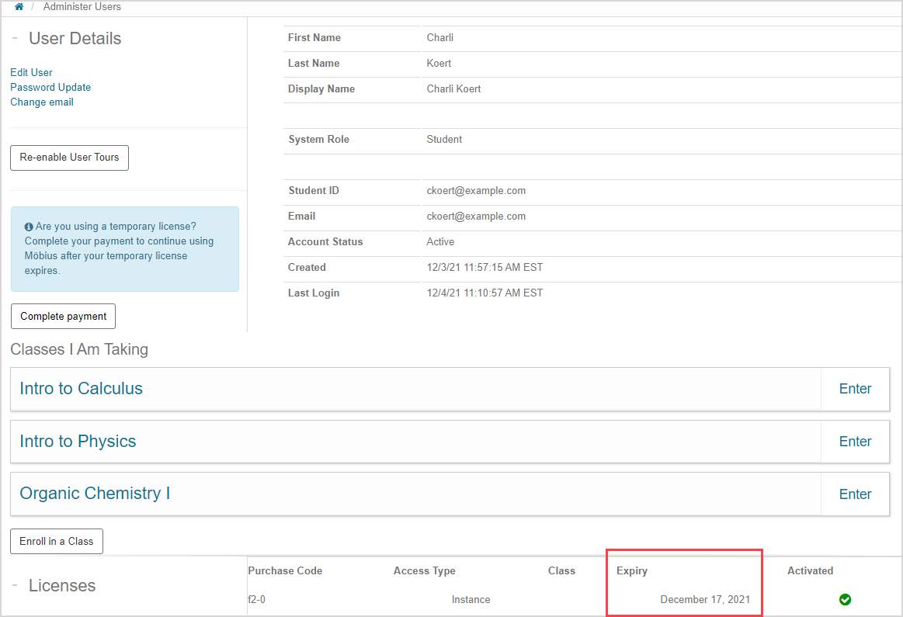The image size is (903, 617).
Task: Click the Purchase Code column header
Action: (x=285, y=570)
